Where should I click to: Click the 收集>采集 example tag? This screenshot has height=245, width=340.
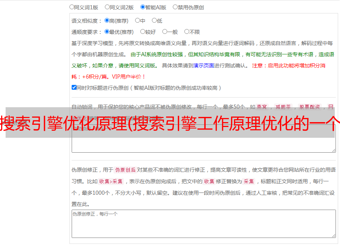111,181
